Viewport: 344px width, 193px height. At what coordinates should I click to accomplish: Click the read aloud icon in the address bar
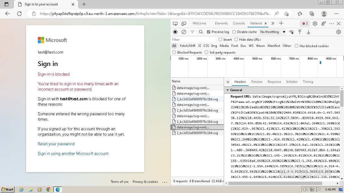point(277,14)
